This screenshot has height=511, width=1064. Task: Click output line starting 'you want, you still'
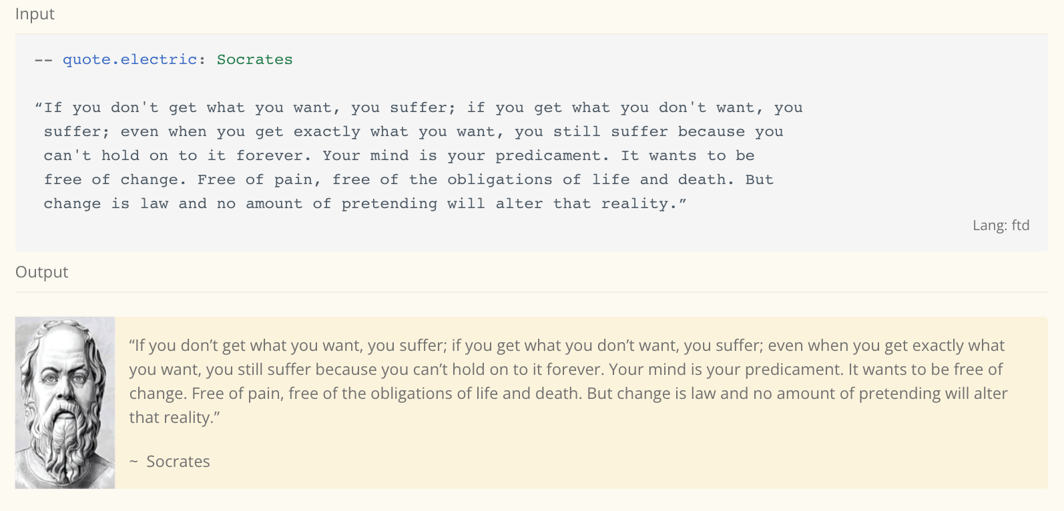click(566, 370)
